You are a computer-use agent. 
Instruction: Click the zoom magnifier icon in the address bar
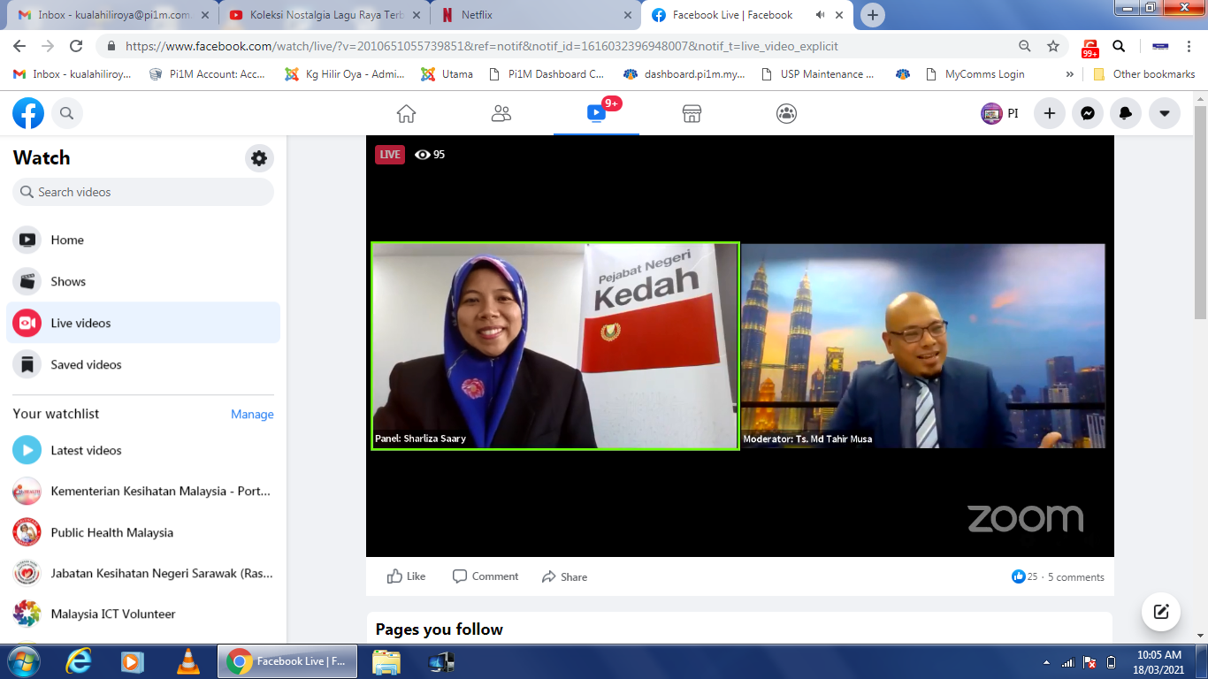(1024, 46)
